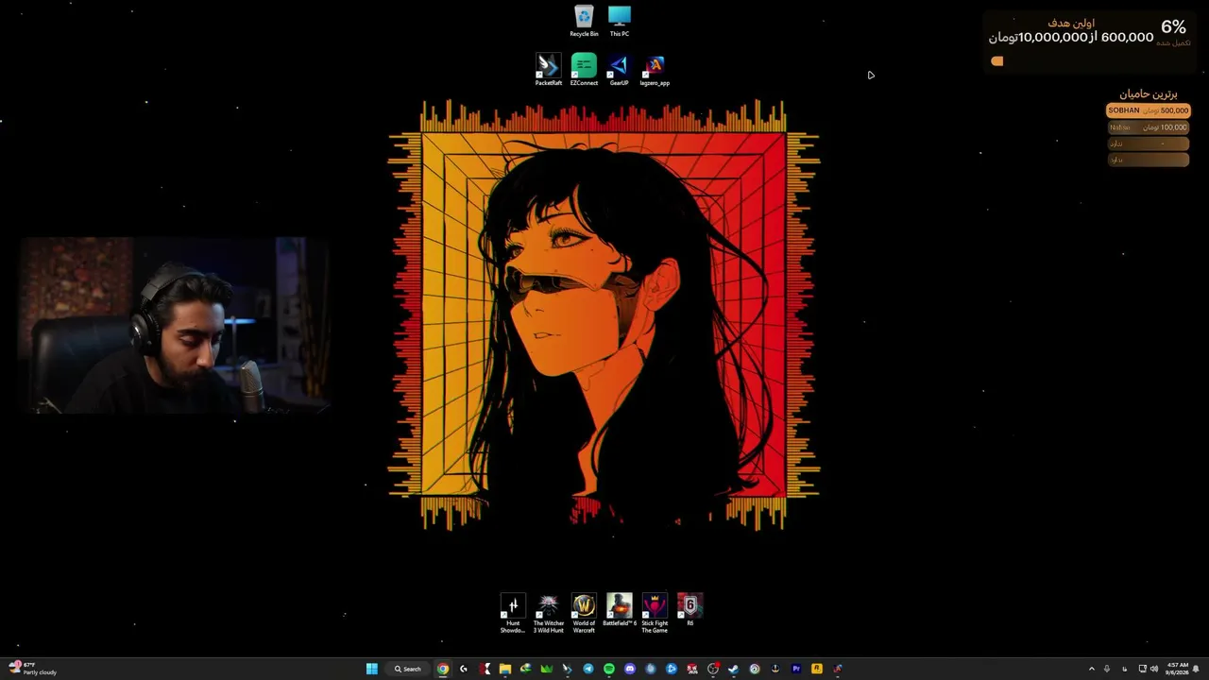The image size is (1209, 680).
Task: Open the Windows Start menu
Action: point(372,669)
